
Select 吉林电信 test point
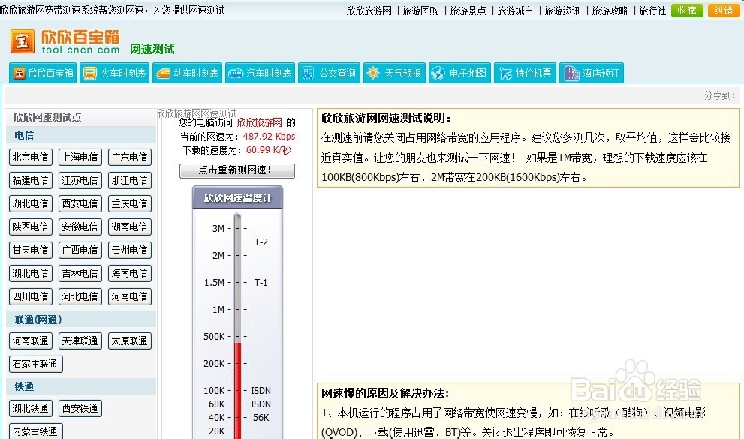click(x=80, y=273)
